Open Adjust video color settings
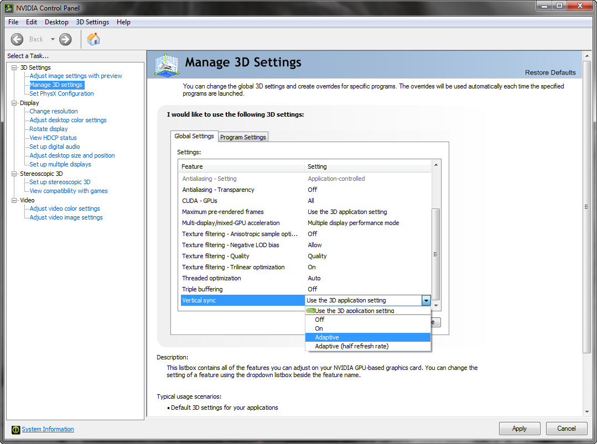This screenshot has height=444, width=597. [65, 208]
